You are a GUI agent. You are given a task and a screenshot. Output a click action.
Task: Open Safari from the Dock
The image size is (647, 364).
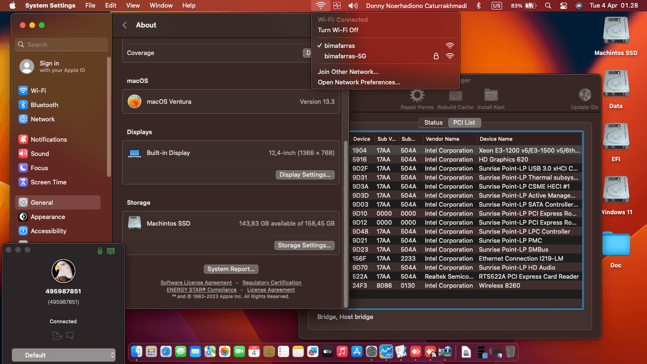166,351
